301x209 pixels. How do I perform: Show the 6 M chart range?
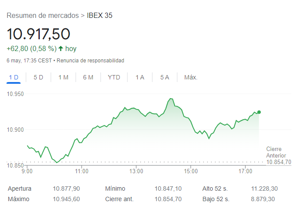pos(88,77)
